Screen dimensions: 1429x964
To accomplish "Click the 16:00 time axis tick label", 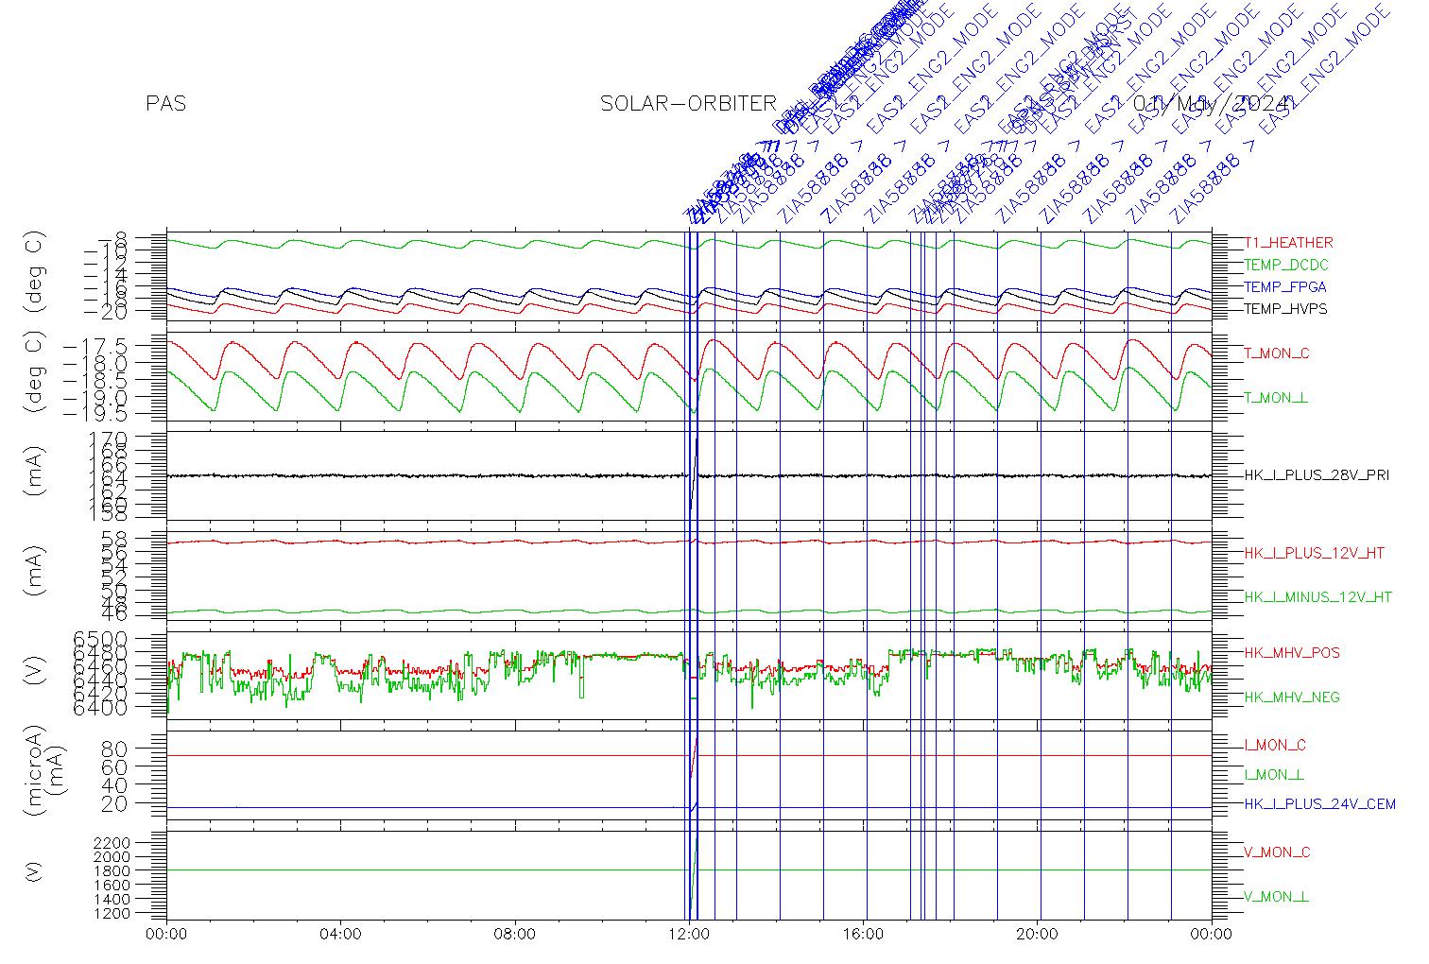I will click(864, 935).
